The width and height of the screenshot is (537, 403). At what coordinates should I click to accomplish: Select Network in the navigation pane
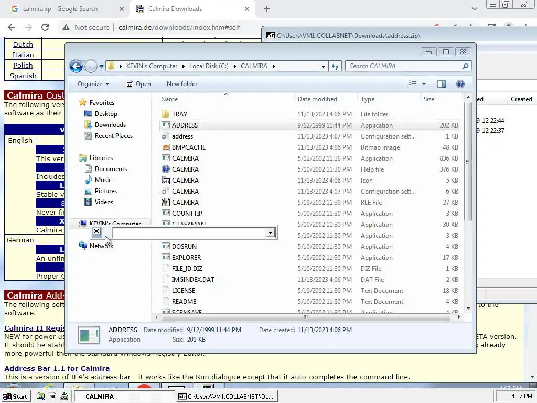coord(101,246)
